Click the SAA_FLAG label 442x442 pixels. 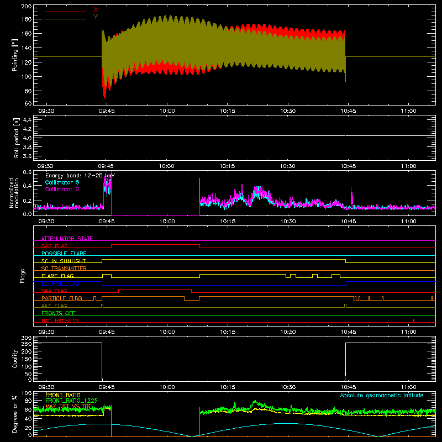54,291
